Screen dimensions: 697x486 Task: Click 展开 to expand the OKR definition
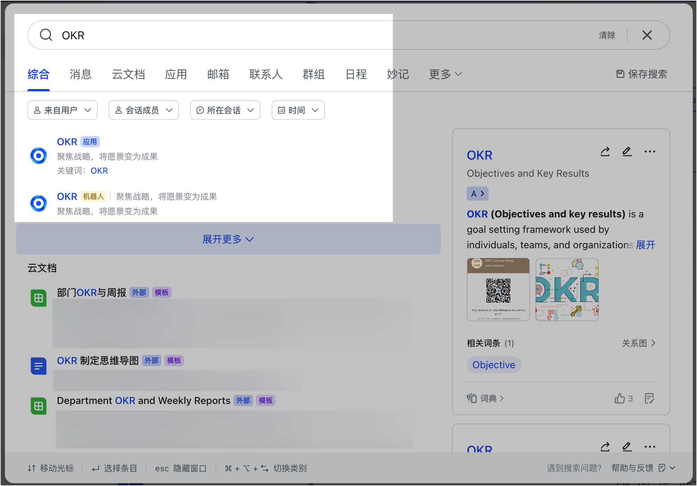[646, 245]
